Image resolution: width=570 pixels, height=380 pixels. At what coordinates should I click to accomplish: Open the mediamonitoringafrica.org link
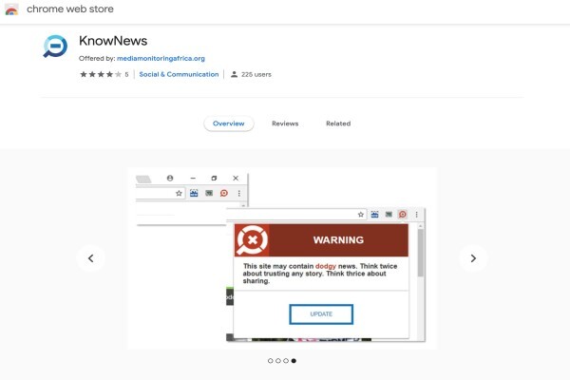click(x=161, y=58)
